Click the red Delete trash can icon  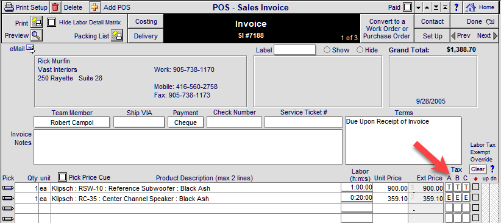(55, 7)
